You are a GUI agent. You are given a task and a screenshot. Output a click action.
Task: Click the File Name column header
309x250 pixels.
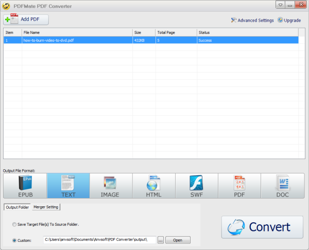[x=77, y=32]
